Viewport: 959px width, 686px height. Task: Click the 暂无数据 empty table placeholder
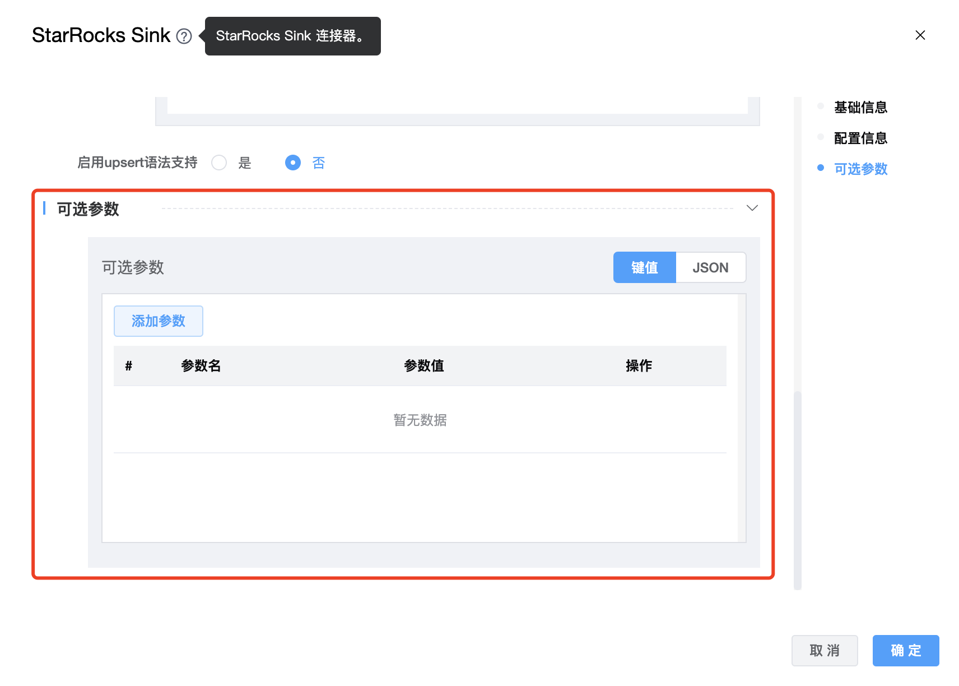point(420,420)
